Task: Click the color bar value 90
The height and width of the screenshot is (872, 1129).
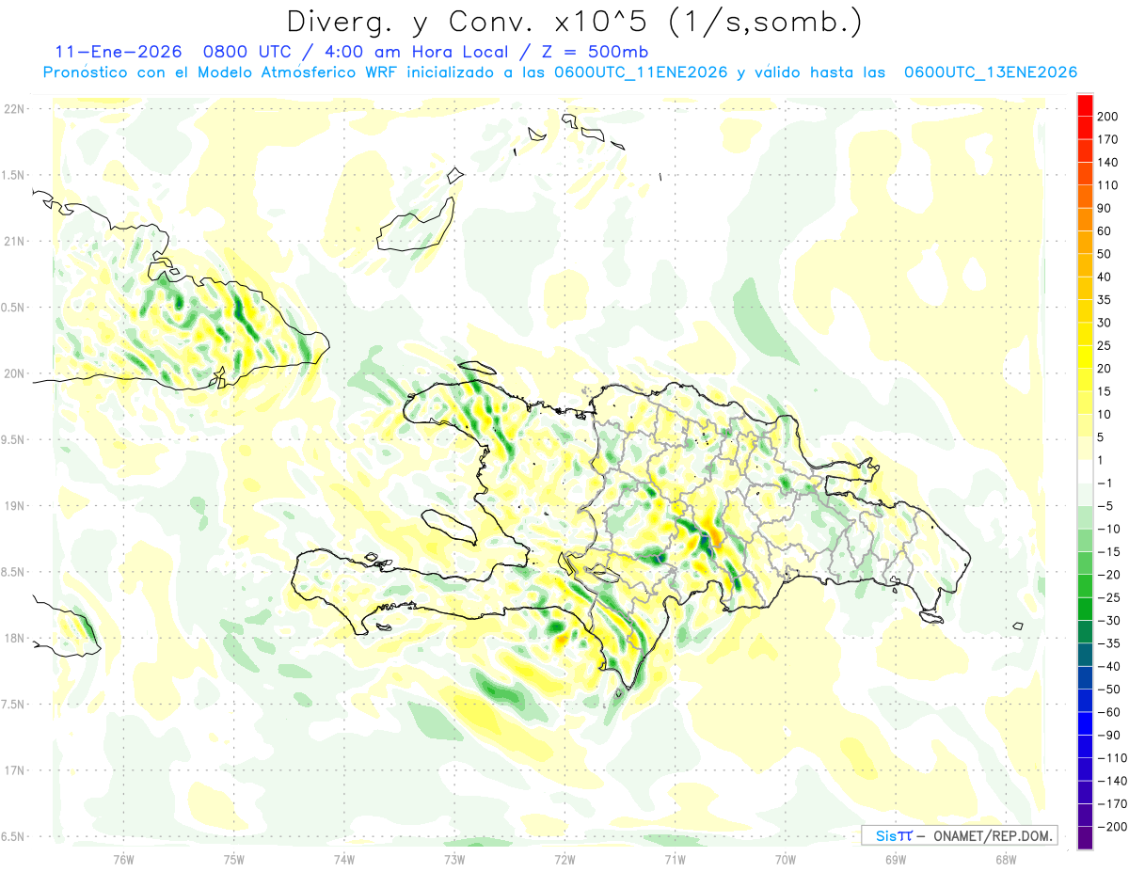Action: click(1105, 208)
